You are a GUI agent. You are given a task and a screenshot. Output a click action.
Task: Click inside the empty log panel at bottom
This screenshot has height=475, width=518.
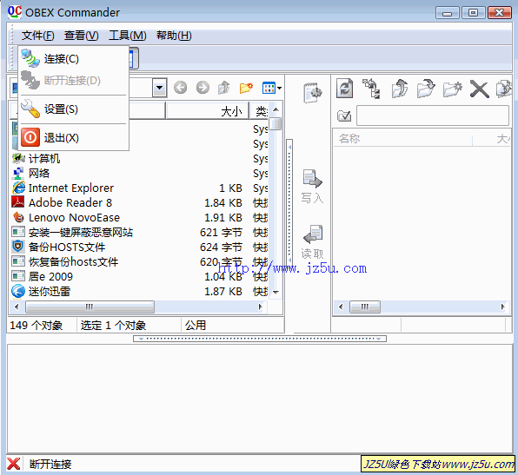click(x=260, y=399)
